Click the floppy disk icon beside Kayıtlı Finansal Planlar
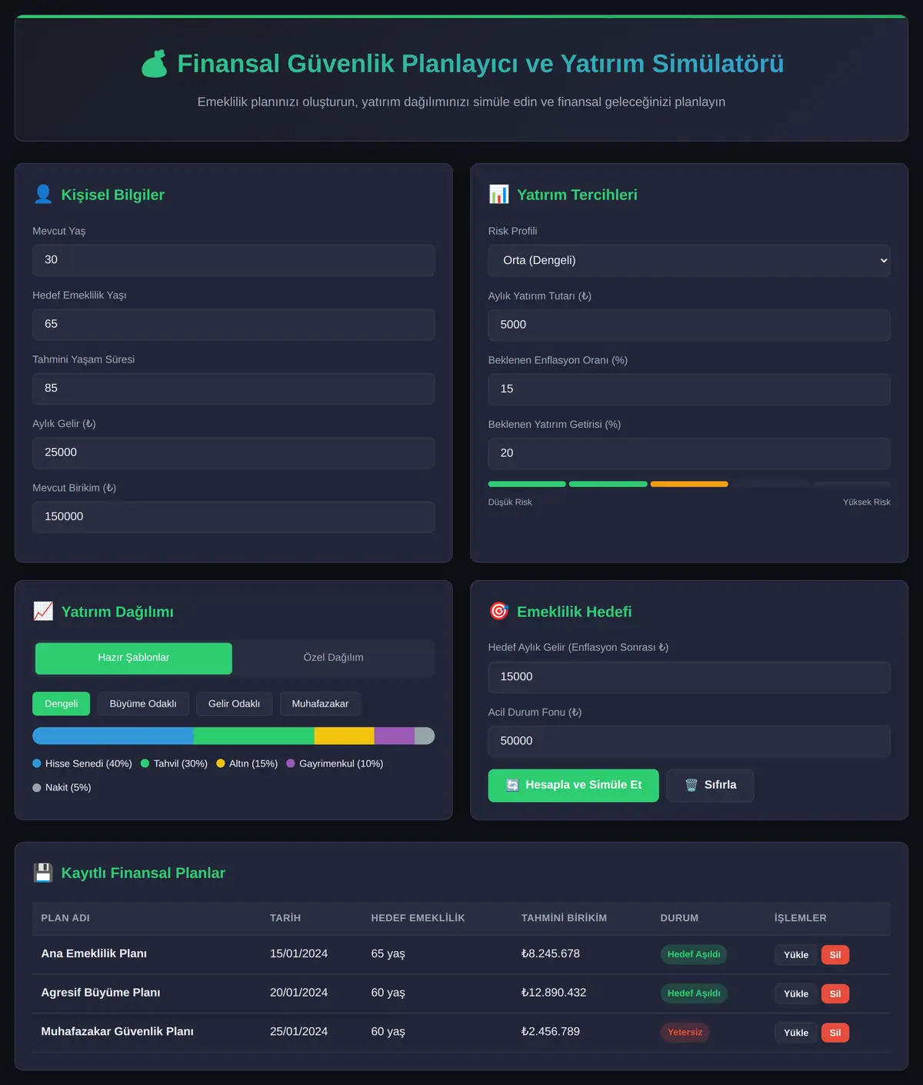 coord(43,873)
